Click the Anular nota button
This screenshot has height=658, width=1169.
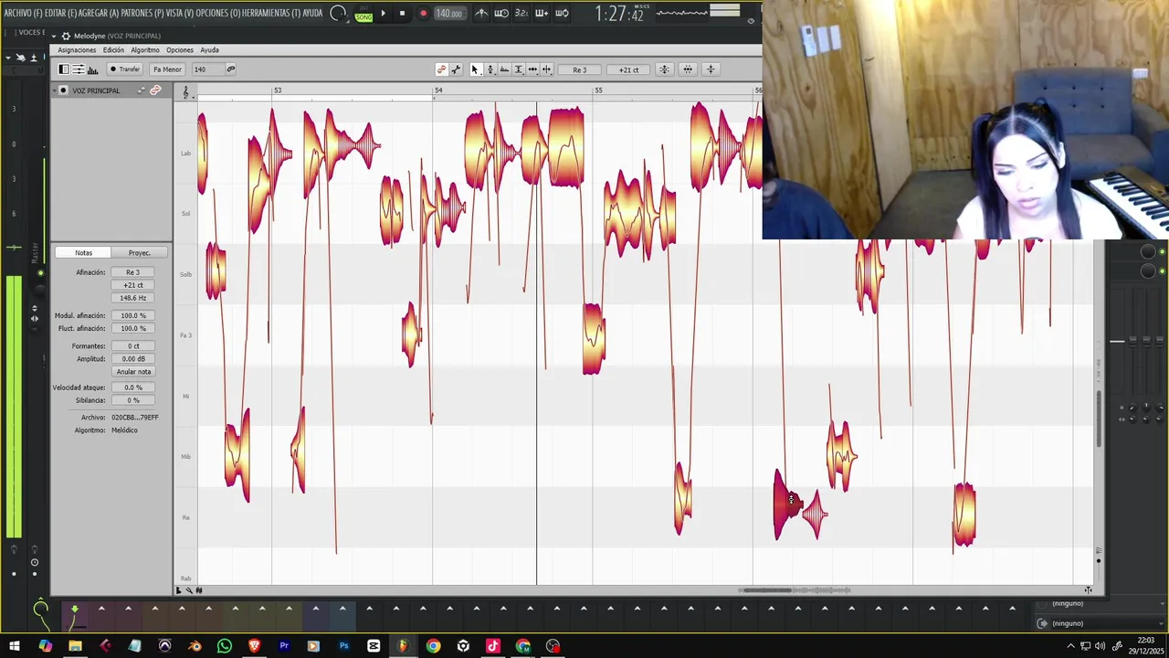133,372
